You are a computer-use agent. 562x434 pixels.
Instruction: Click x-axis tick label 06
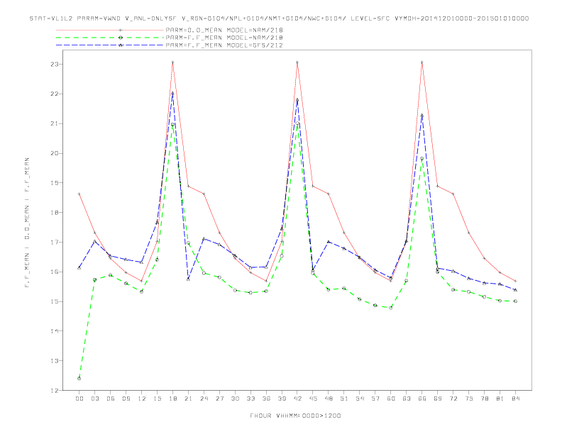111,399
